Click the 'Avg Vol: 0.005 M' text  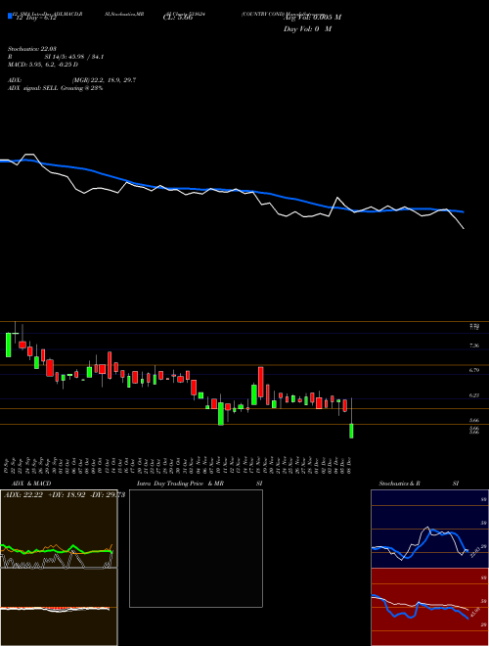click(x=312, y=18)
